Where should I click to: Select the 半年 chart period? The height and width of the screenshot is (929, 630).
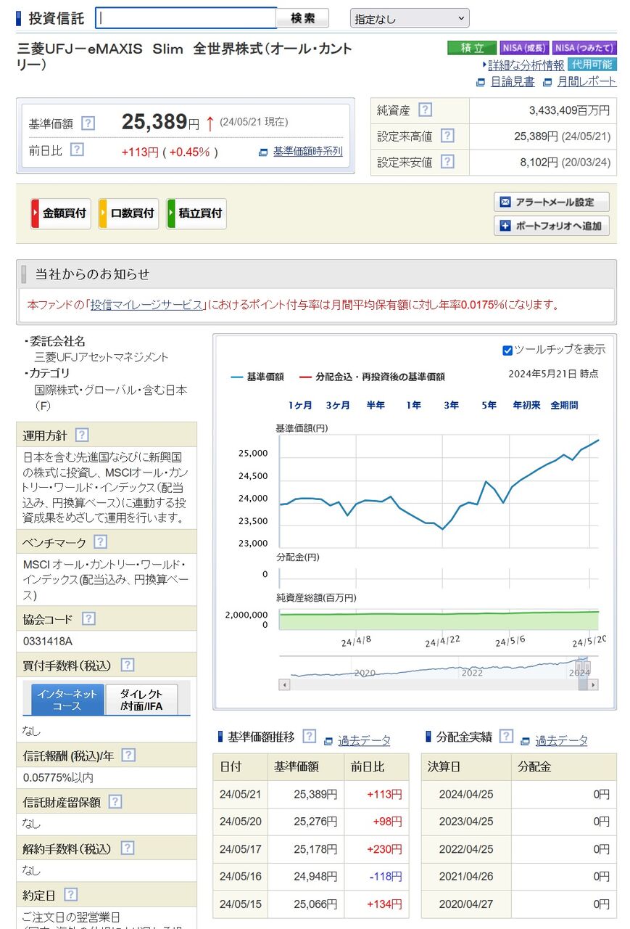376,405
